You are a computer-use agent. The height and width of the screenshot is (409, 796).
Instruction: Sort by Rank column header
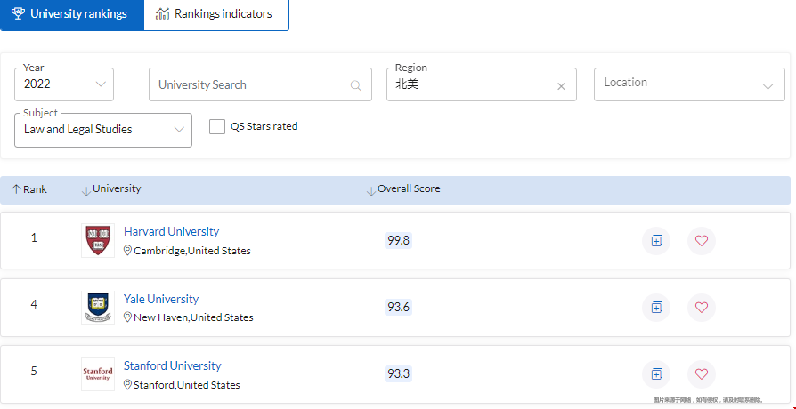tap(28, 189)
